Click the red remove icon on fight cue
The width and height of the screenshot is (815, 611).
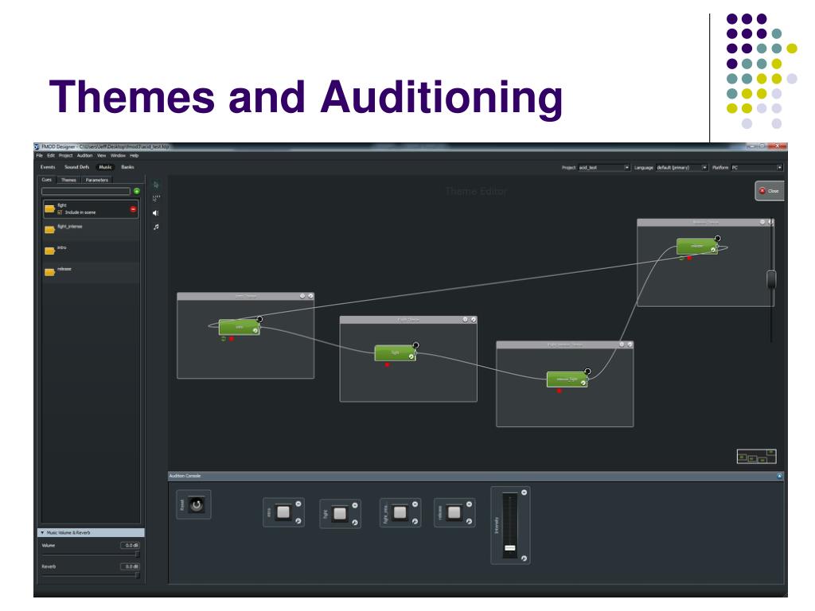(133, 209)
